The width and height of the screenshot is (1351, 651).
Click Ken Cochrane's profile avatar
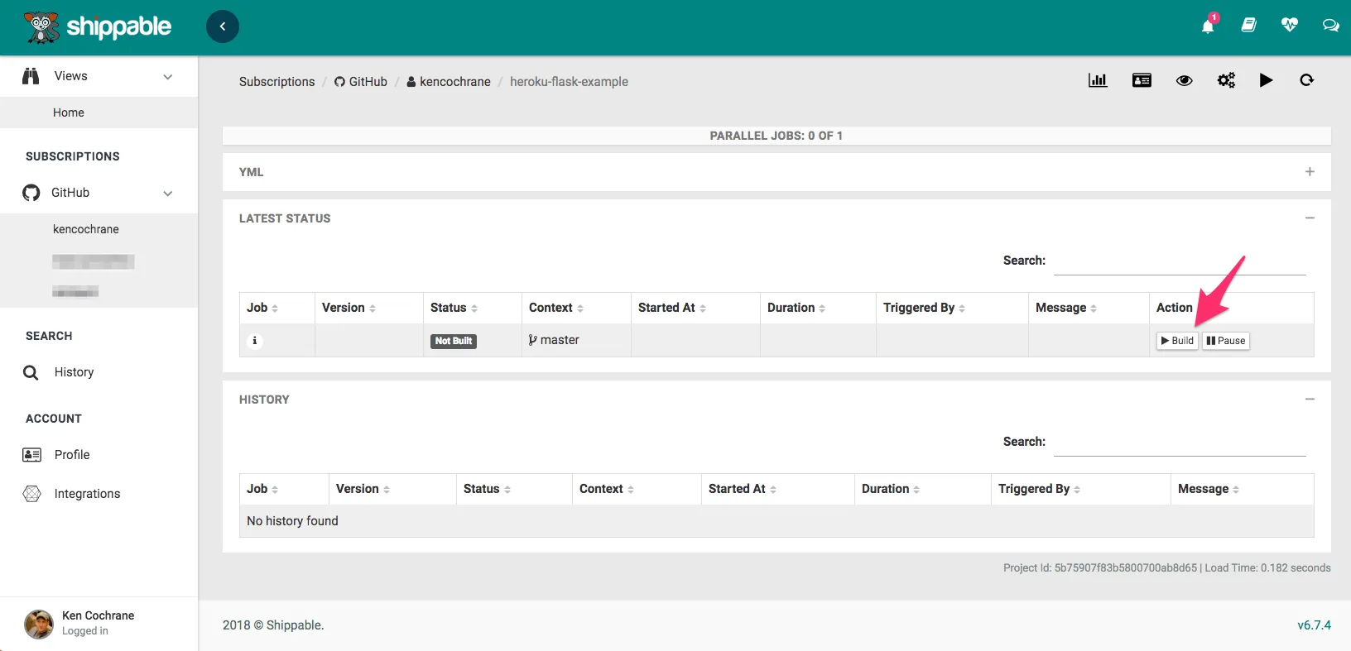39,624
